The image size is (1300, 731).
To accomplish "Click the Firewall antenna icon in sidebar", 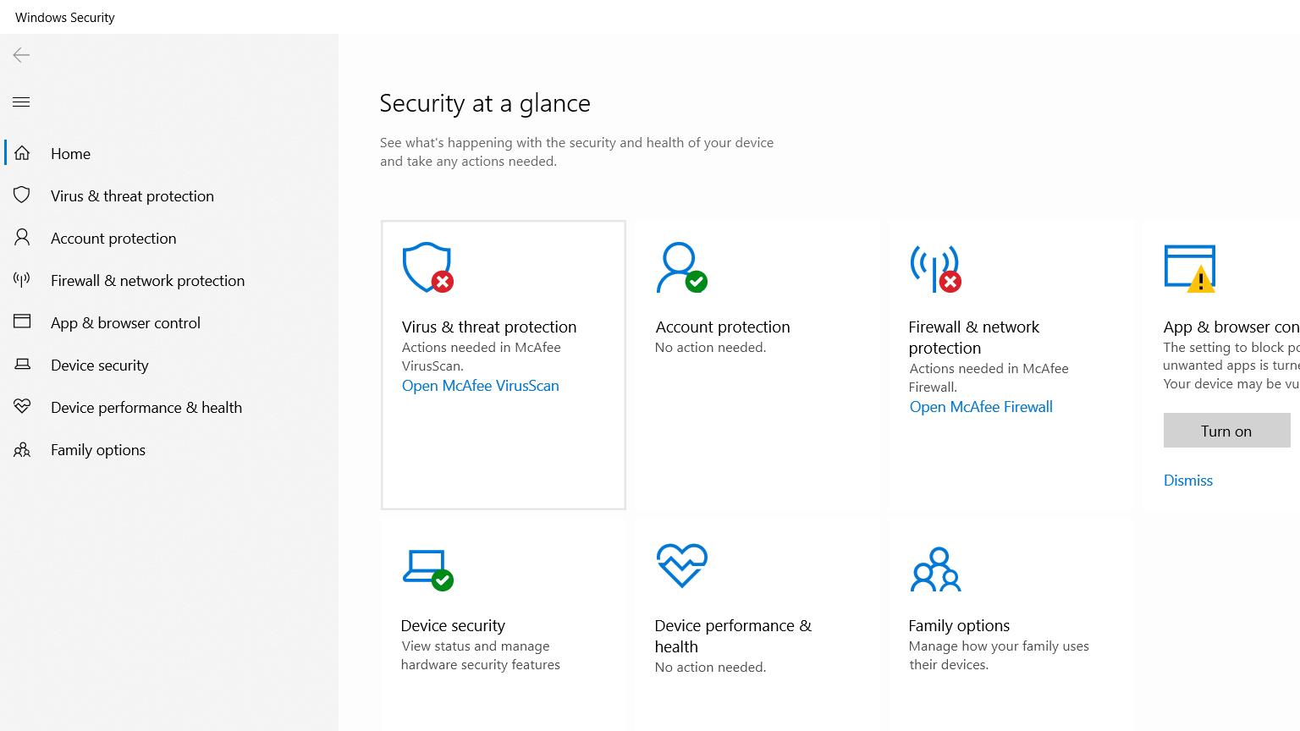I will 22,280.
